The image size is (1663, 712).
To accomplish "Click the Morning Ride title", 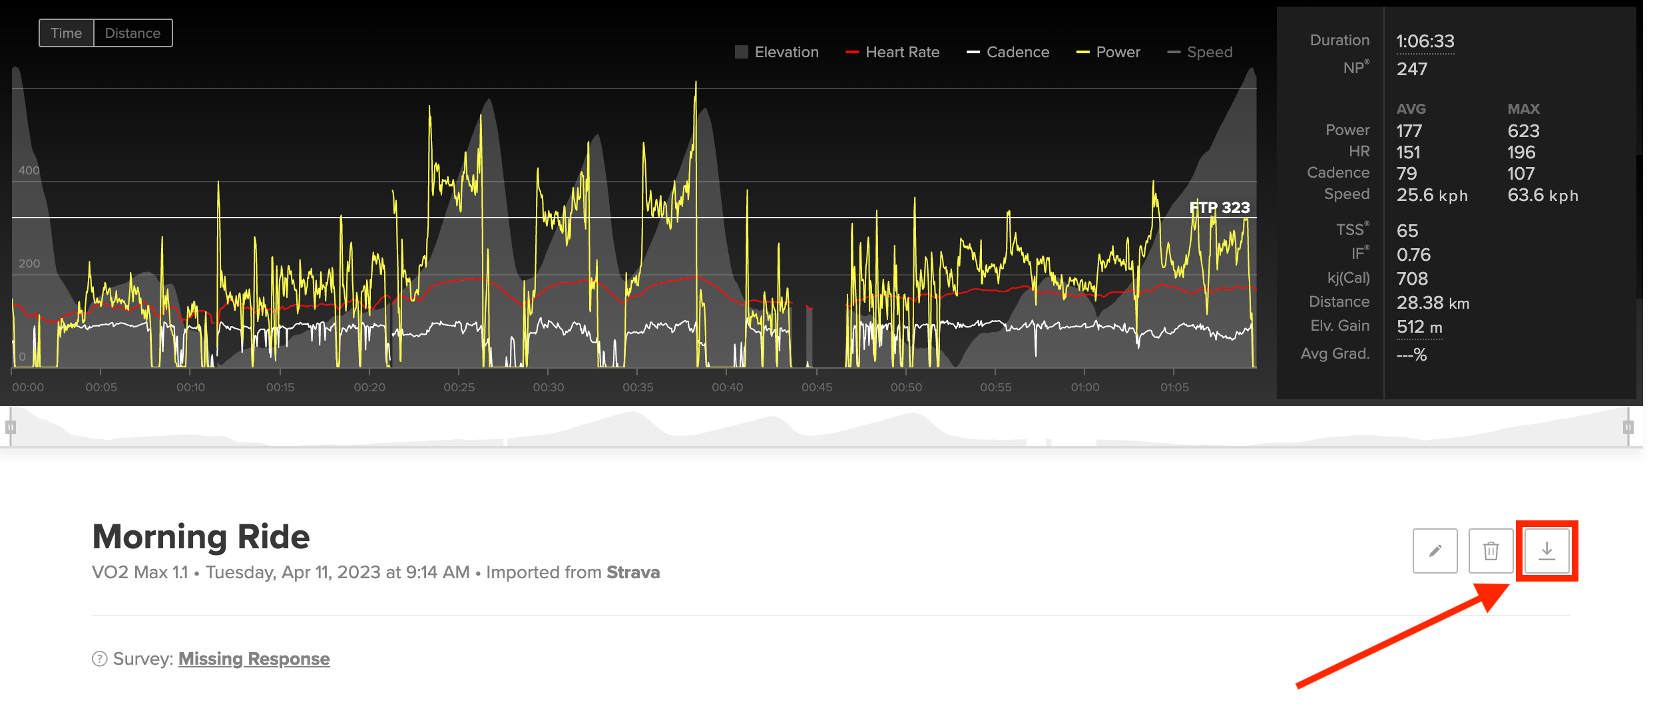I will click(201, 536).
